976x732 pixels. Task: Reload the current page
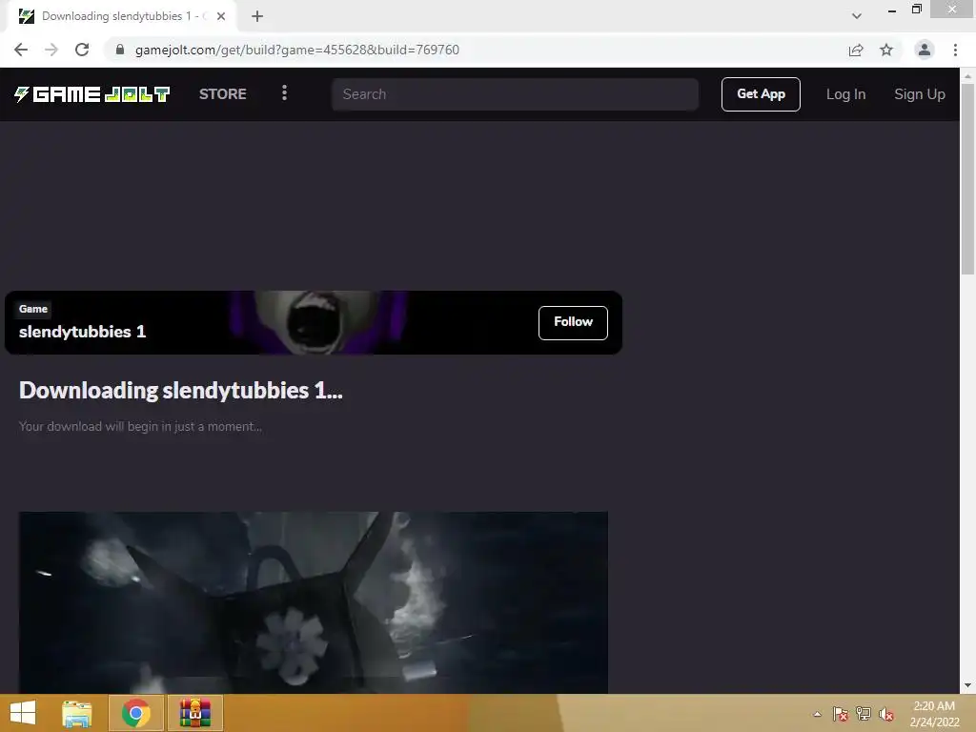82,50
